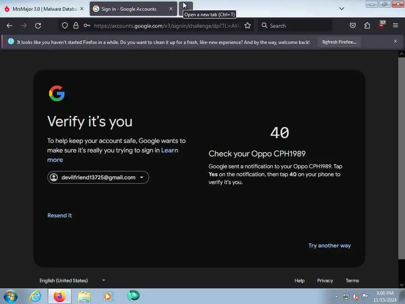Viewport: 405px width, 304px height.
Task: Choose Try another way
Action: (x=329, y=245)
